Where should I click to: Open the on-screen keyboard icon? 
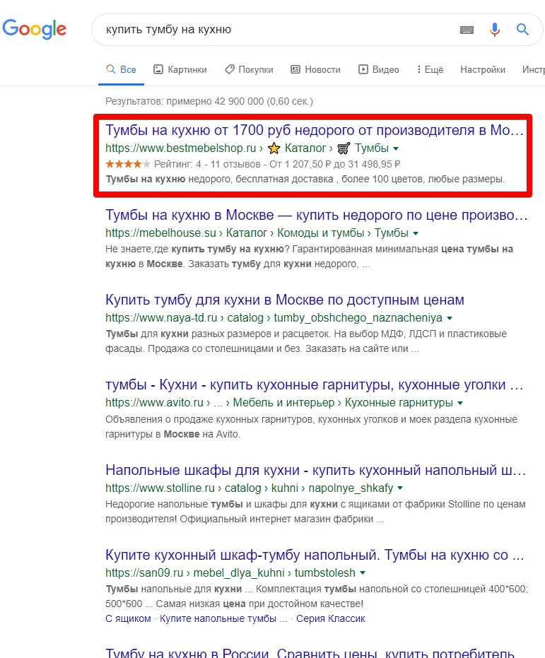(467, 30)
